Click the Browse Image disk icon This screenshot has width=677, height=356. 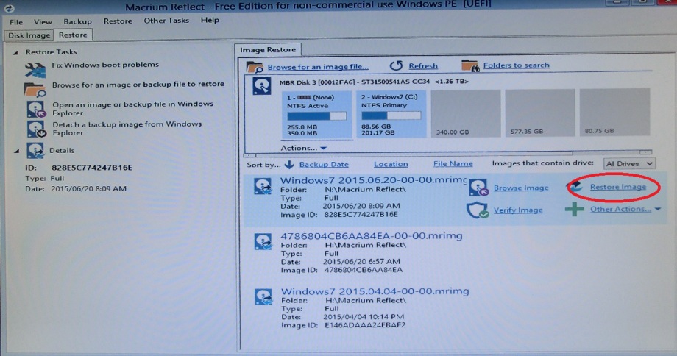tap(479, 188)
